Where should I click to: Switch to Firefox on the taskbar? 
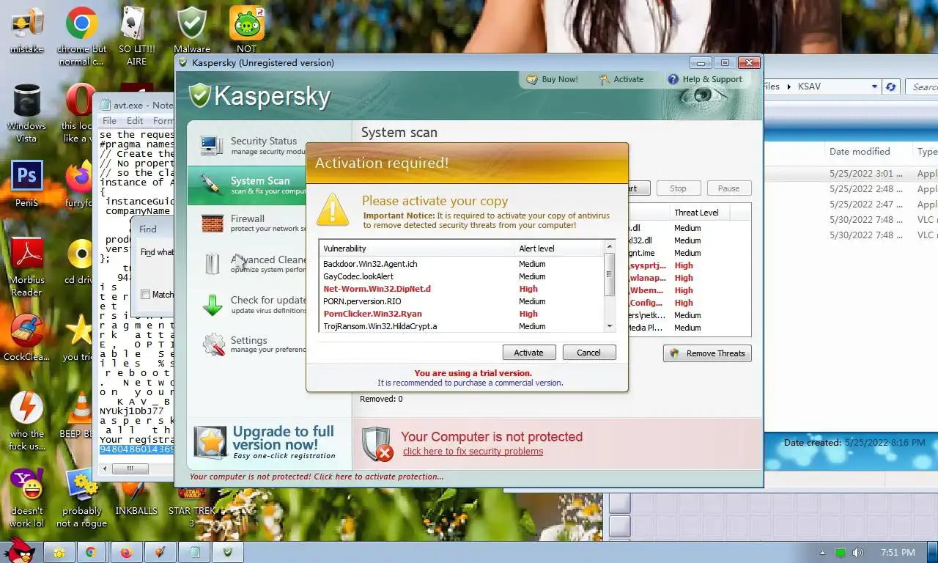[126, 553]
